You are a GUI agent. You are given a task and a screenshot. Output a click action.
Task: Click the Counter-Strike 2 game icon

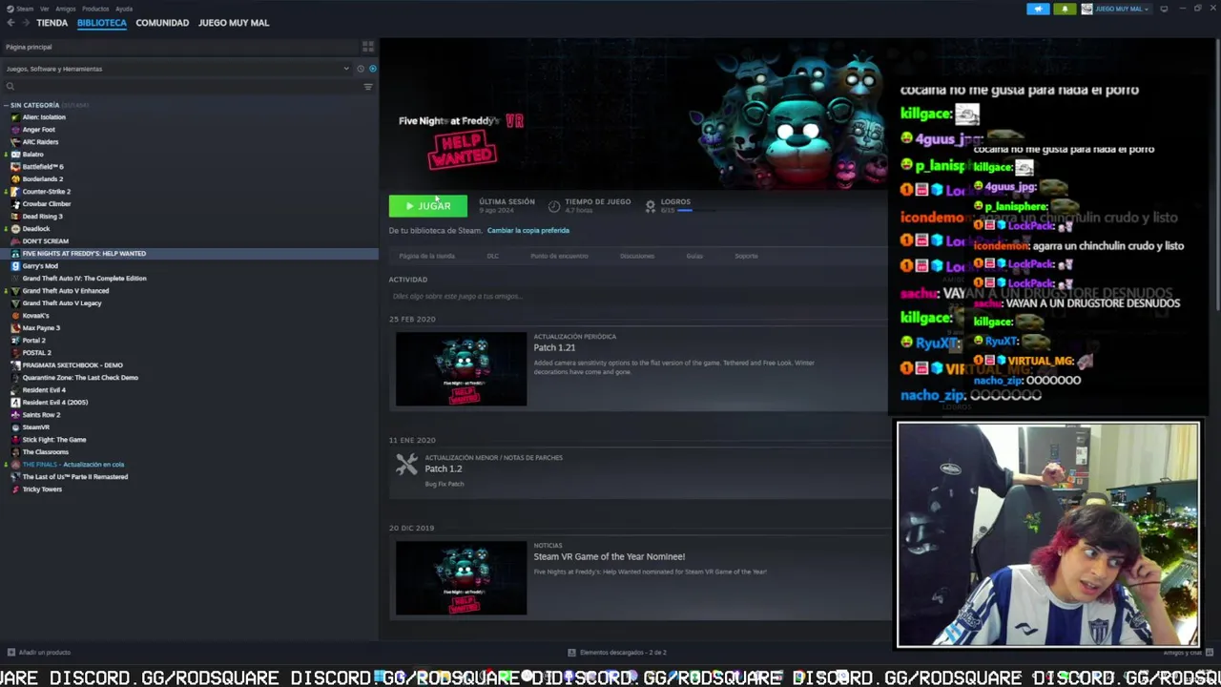[15, 192]
